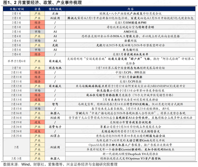Viewport: 198px width, 167px height.
Task: Click the 政策 category cell in 2月19日 row
Action: click(37, 122)
